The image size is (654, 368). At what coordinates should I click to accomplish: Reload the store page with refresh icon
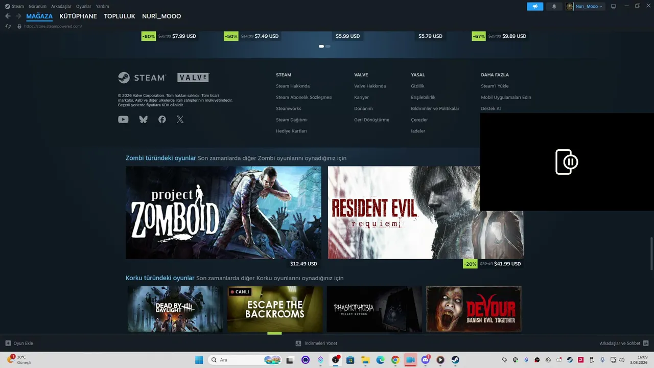tap(8, 26)
